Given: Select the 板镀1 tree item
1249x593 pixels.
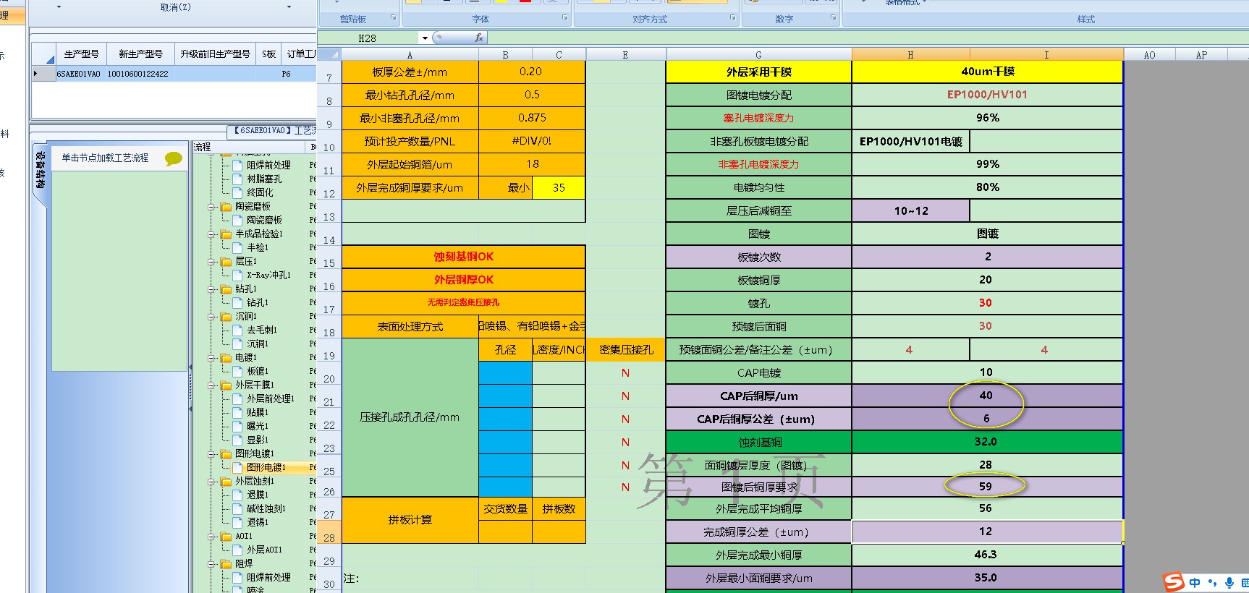Looking at the screenshot, I should coord(258,371).
